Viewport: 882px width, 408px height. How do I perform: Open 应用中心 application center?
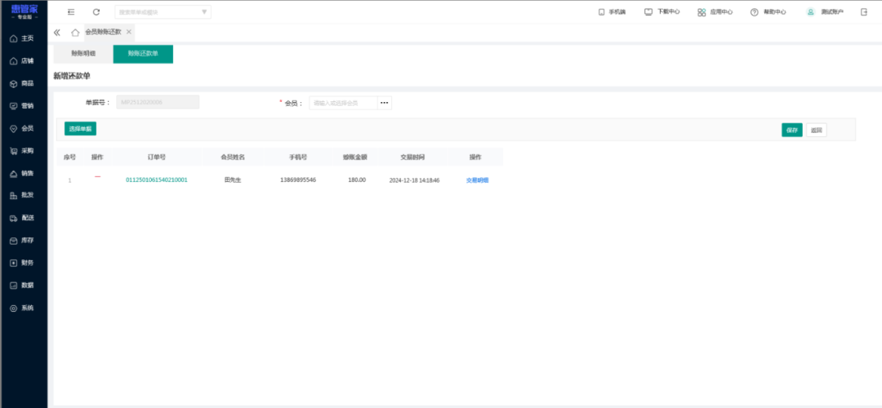pos(715,12)
